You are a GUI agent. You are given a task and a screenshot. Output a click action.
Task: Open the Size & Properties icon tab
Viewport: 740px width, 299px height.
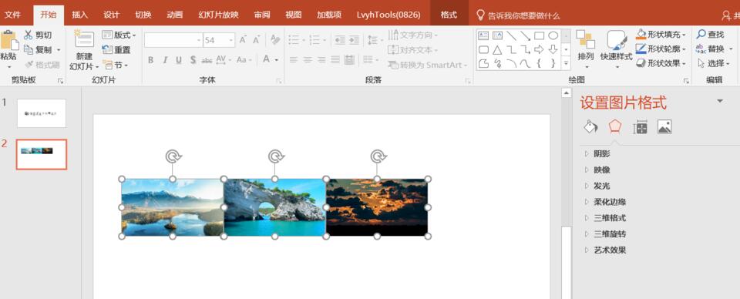(x=640, y=127)
